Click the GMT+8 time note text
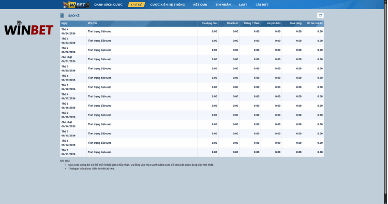 tap(91, 169)
